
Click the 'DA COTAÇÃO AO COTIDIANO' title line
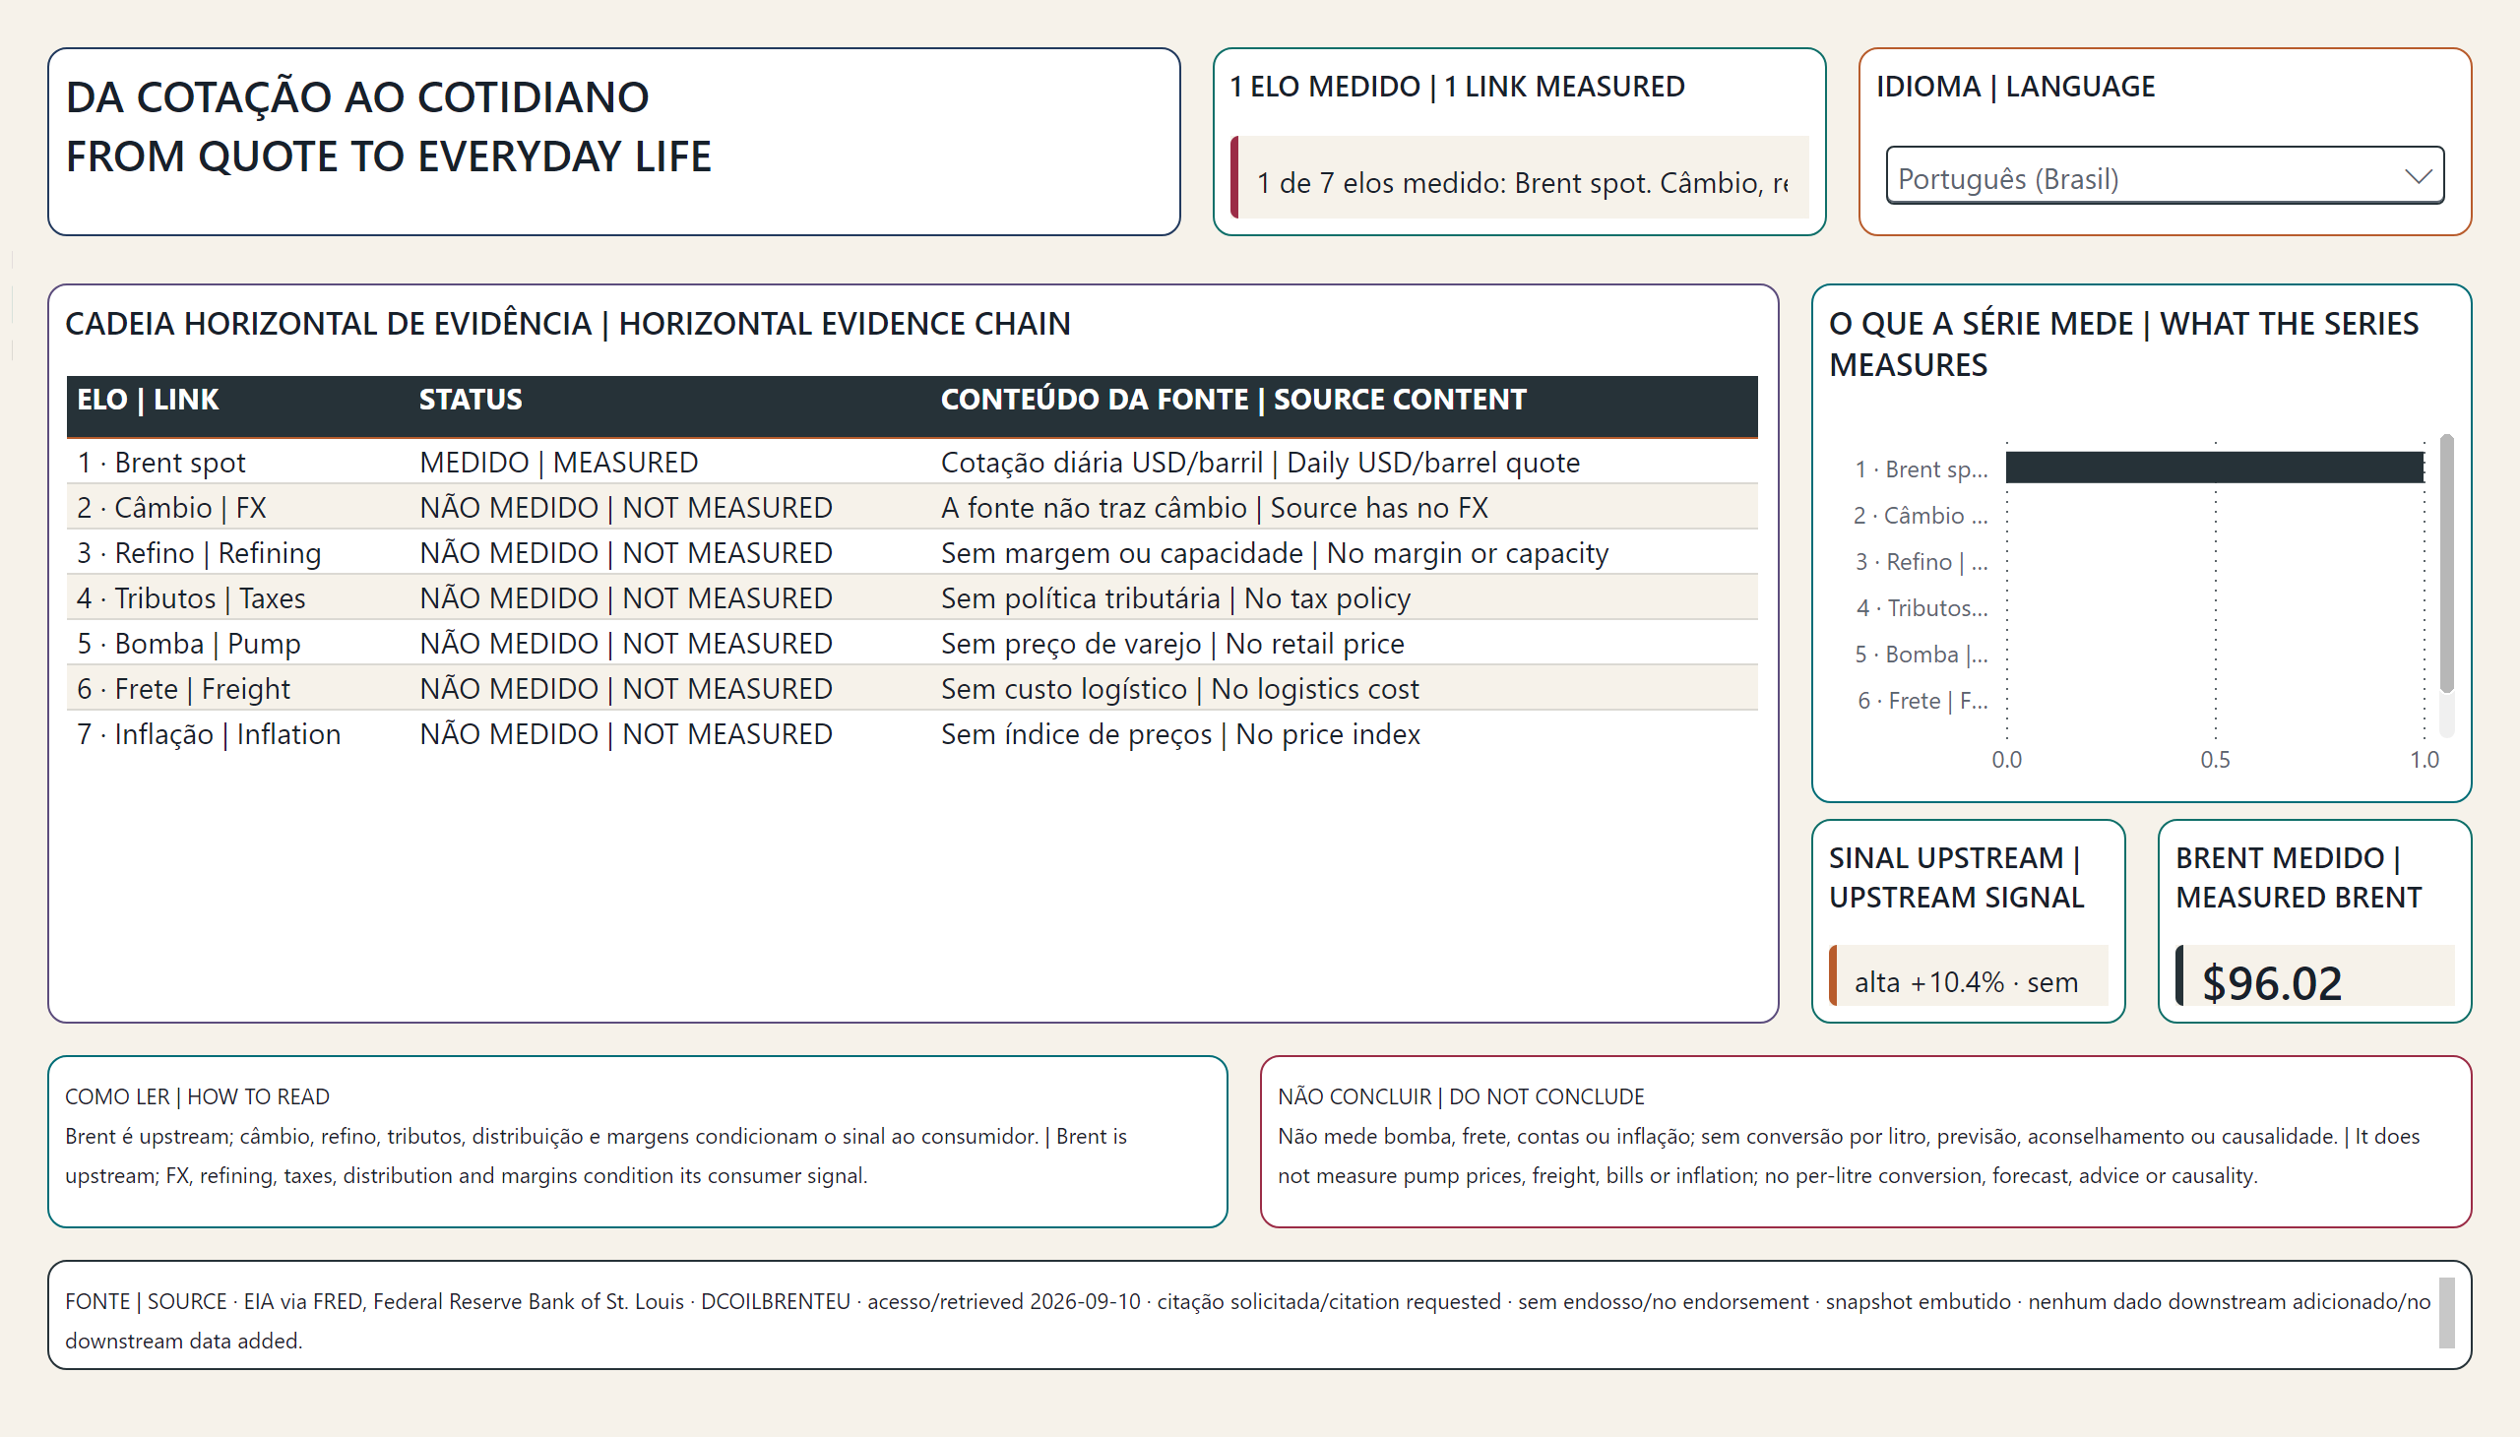[357, 96]
